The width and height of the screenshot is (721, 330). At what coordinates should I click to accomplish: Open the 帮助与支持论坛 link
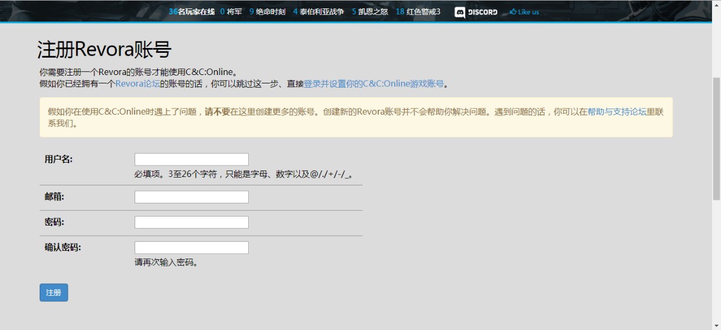[x=617, y=112]
